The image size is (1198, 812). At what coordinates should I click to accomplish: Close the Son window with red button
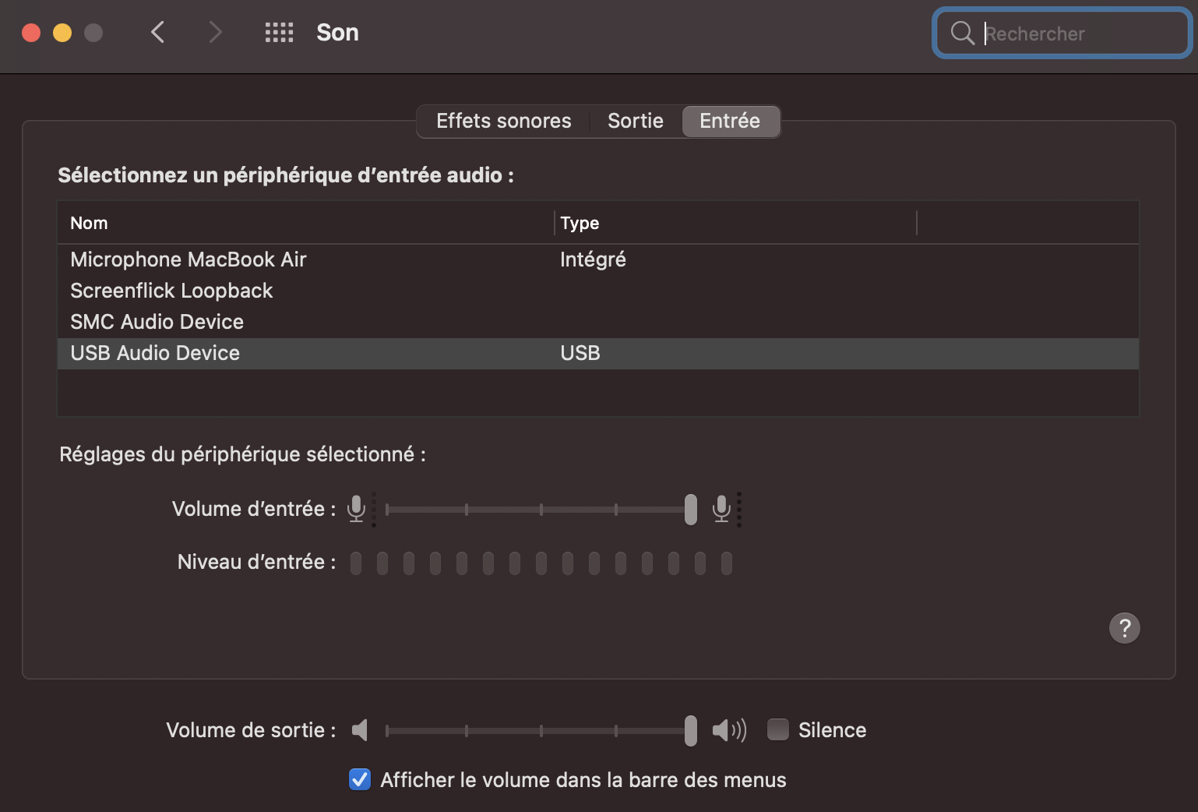(x=31, y=33)
